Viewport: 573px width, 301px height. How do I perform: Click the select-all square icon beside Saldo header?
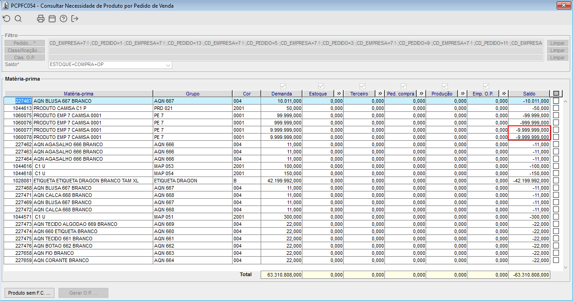point(556,94)
